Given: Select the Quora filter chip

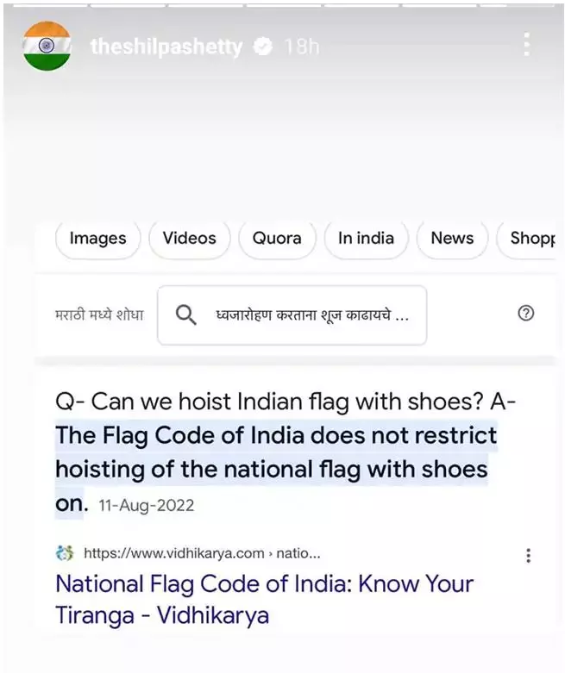Looking at the screenshot, I should [277, 239].
